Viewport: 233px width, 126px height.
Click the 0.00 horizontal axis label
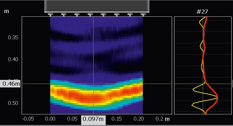pos(50,119)
